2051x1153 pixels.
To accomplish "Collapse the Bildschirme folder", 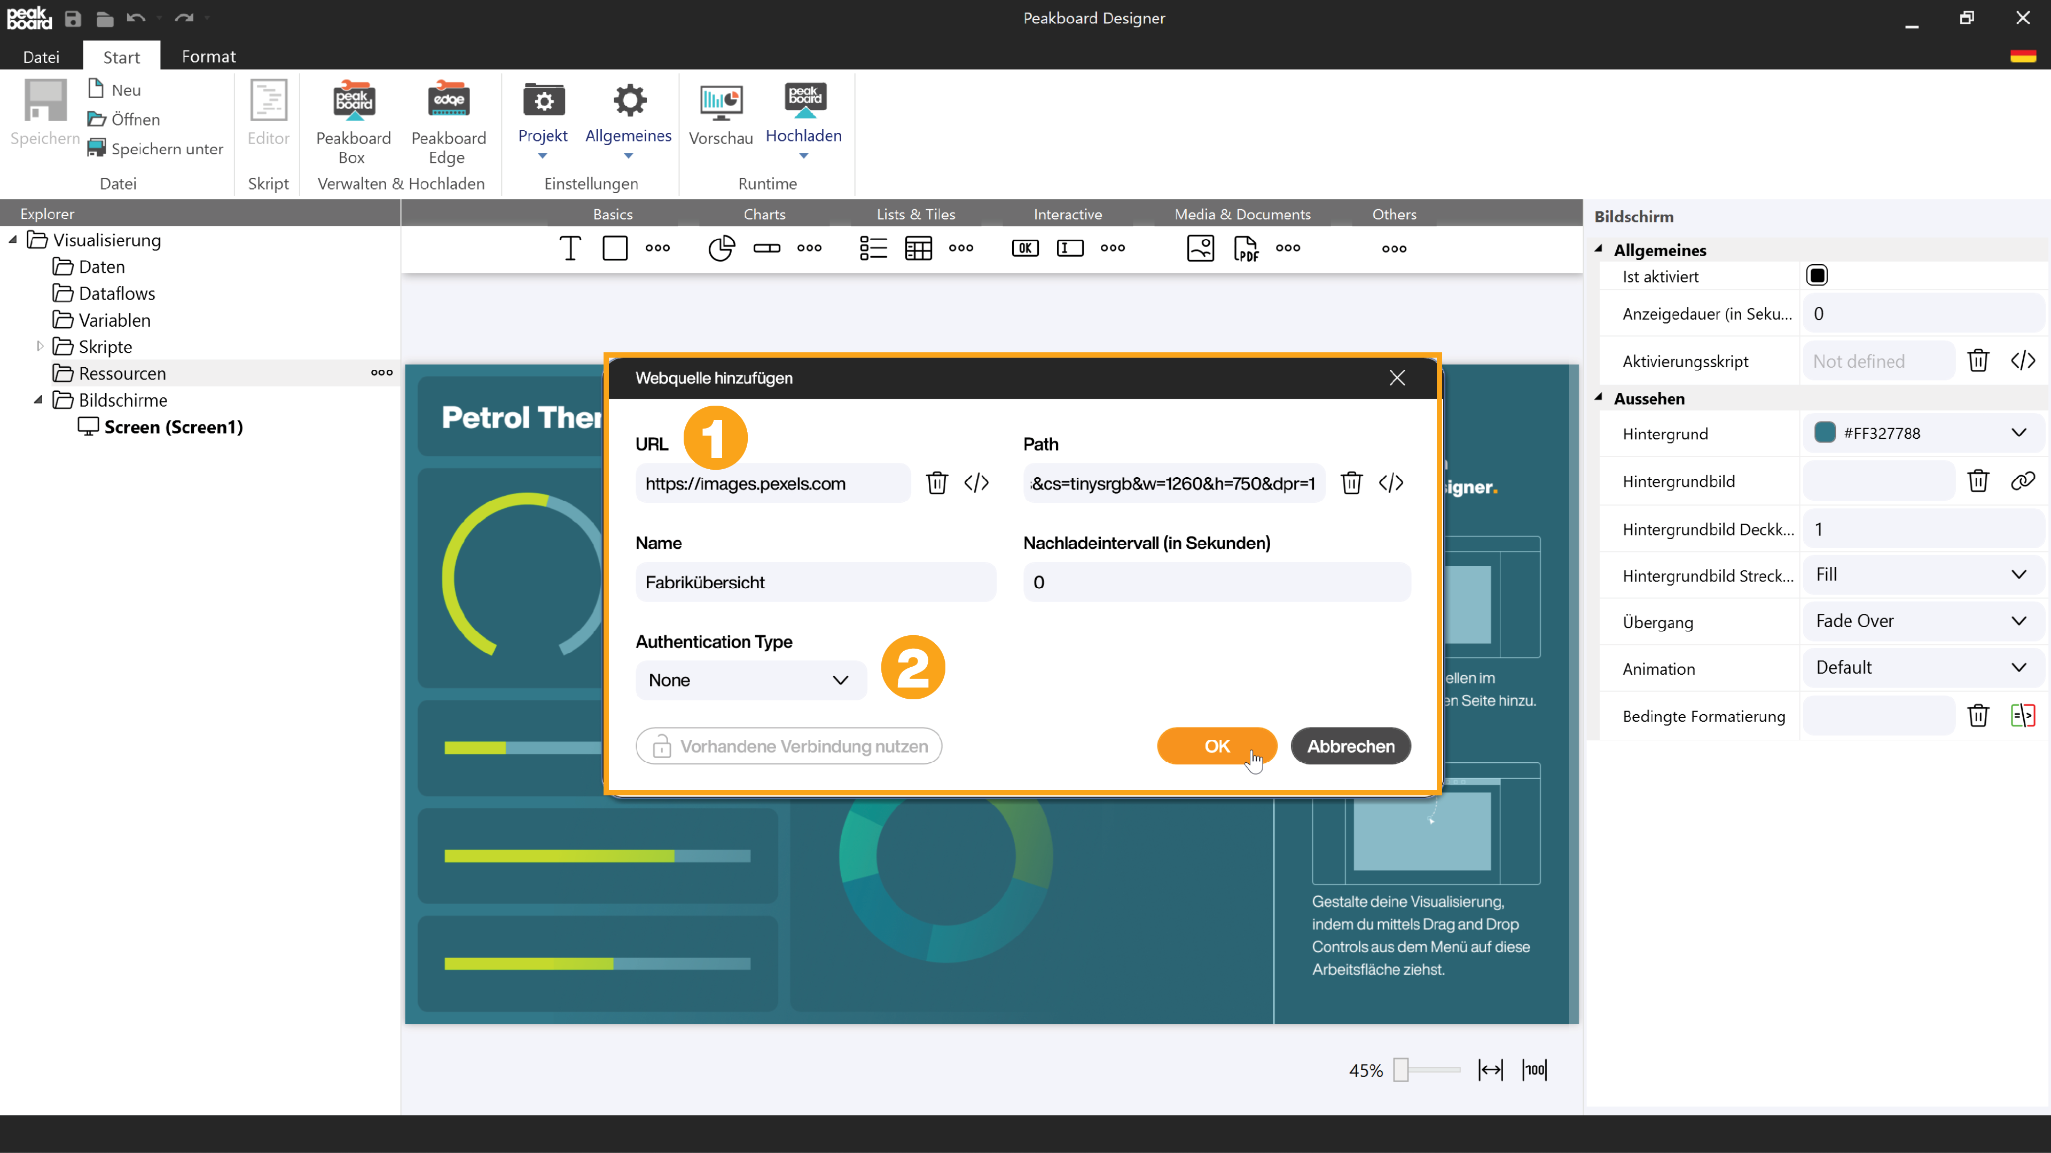I will point(38,399).
